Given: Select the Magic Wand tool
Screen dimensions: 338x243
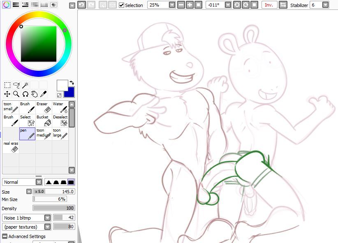Looking at the screenshot, I should coord(25,85).
